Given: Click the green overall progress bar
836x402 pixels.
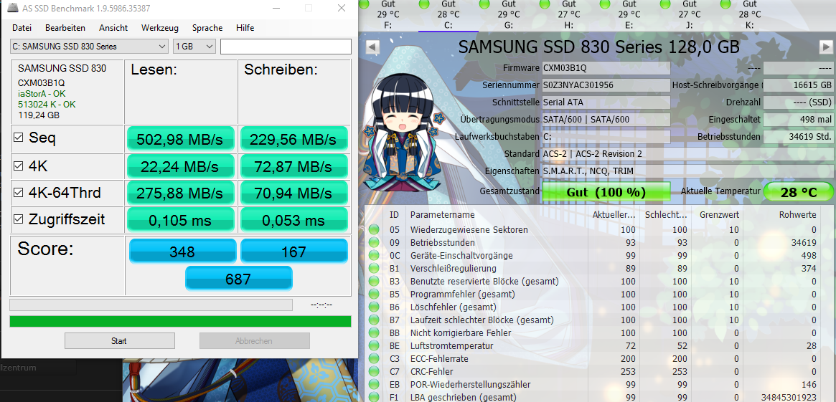Looking at the screenshot, I should (x=180, y=321).
